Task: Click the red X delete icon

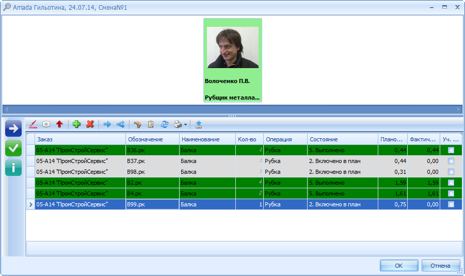Action: tap(90, 124)
